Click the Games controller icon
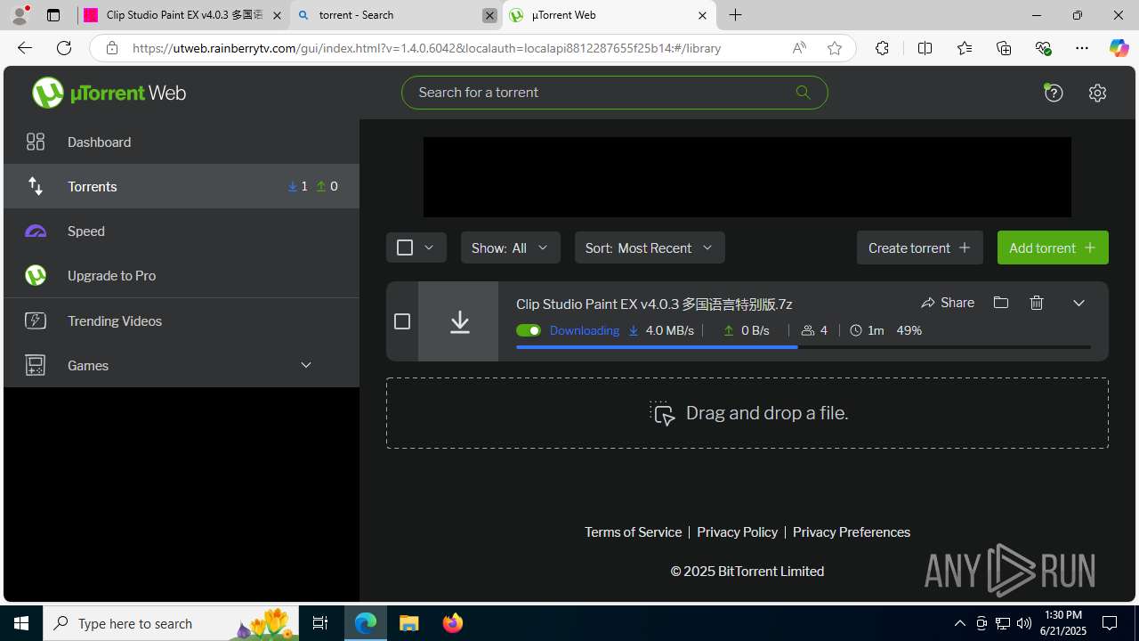 [x=36, y=365]
